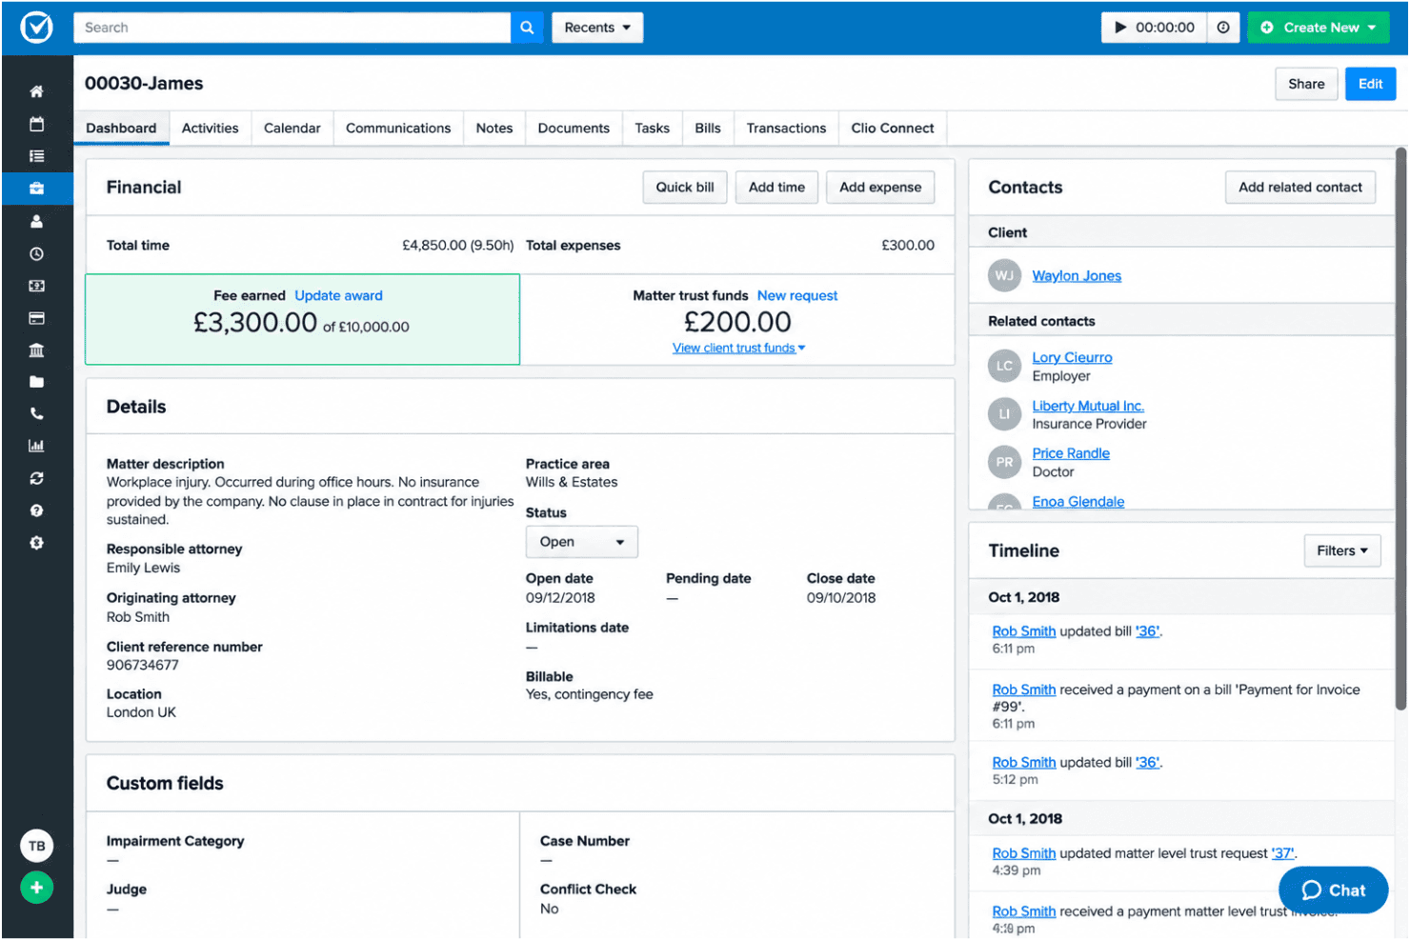Open the timer clock icon beside the timer
The height and width of the screenshot is (940, 1410).
pos(1223,28)
